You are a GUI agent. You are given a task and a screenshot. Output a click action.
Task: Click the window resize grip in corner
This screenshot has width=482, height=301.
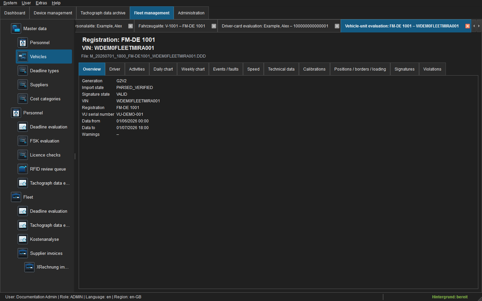point(480,299)
